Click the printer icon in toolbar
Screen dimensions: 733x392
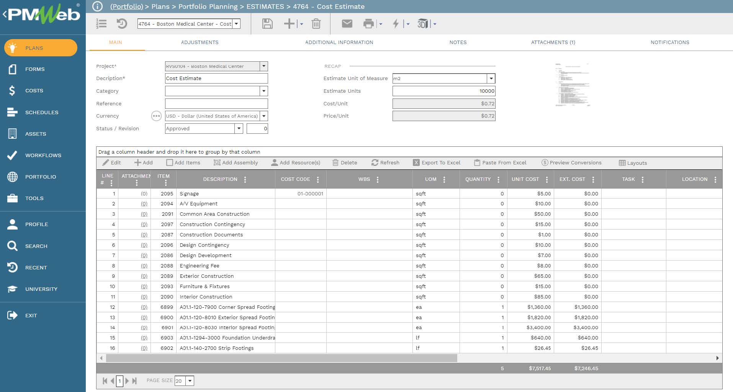(368, 24)
